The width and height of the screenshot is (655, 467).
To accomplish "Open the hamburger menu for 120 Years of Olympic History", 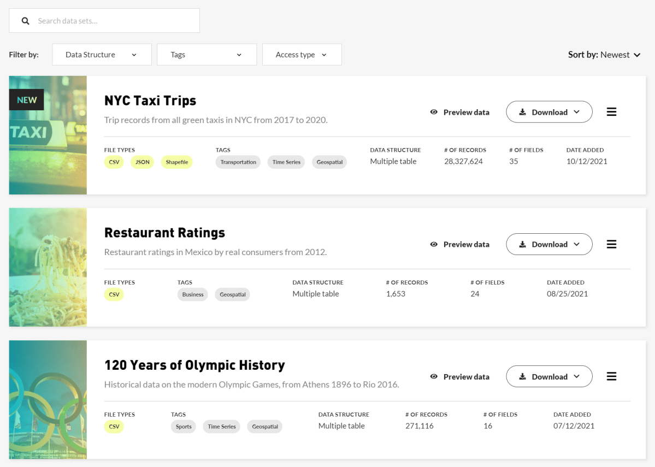I will pos(611,376).
